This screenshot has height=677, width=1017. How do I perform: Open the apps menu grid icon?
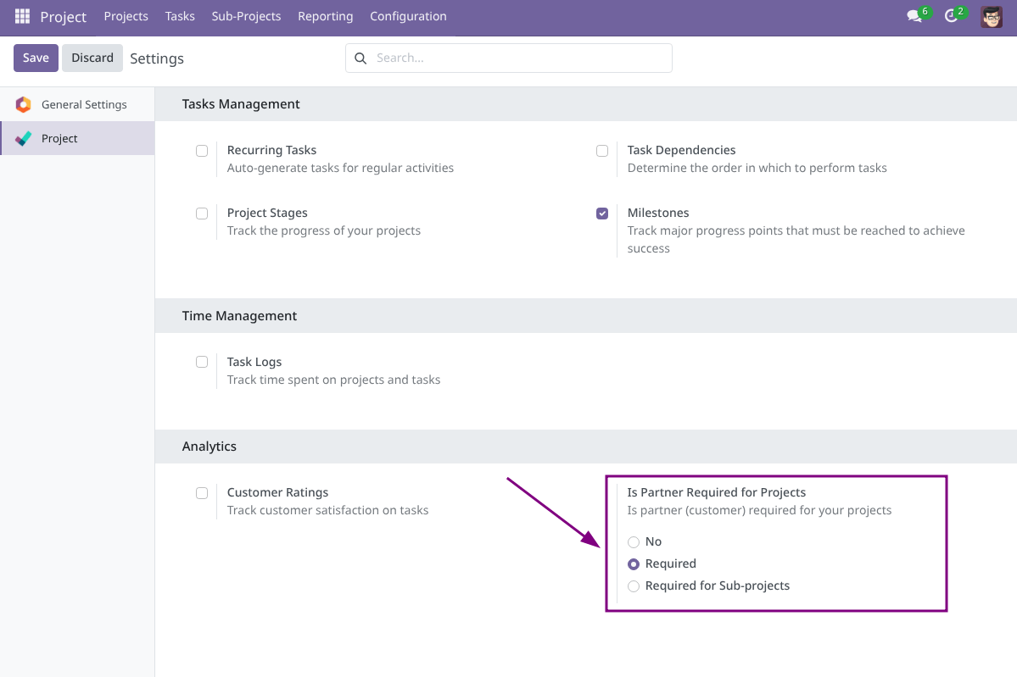[21, 15]
